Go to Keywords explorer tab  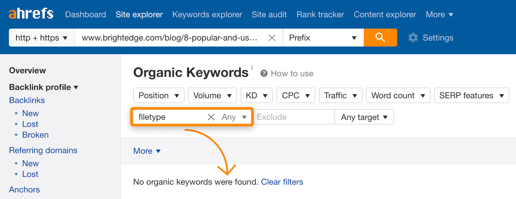(x=207, y=14)
